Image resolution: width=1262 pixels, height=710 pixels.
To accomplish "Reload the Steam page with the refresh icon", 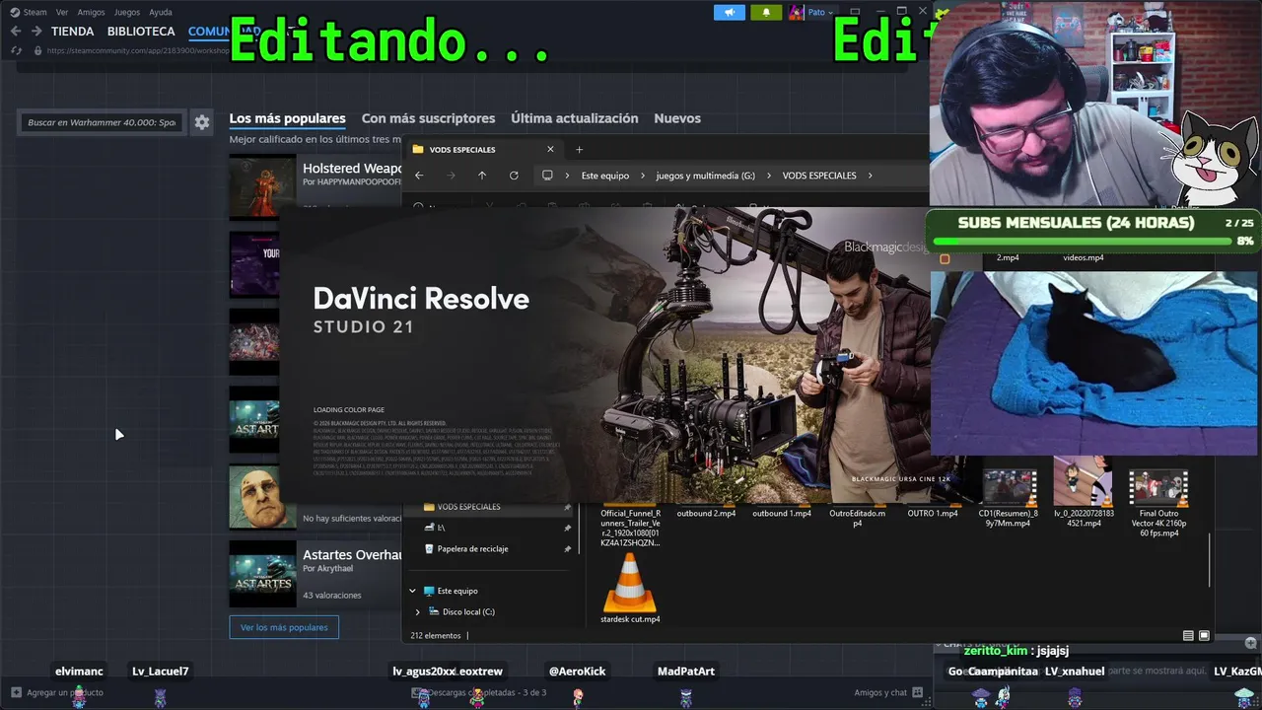I will (x=15, y=50).
